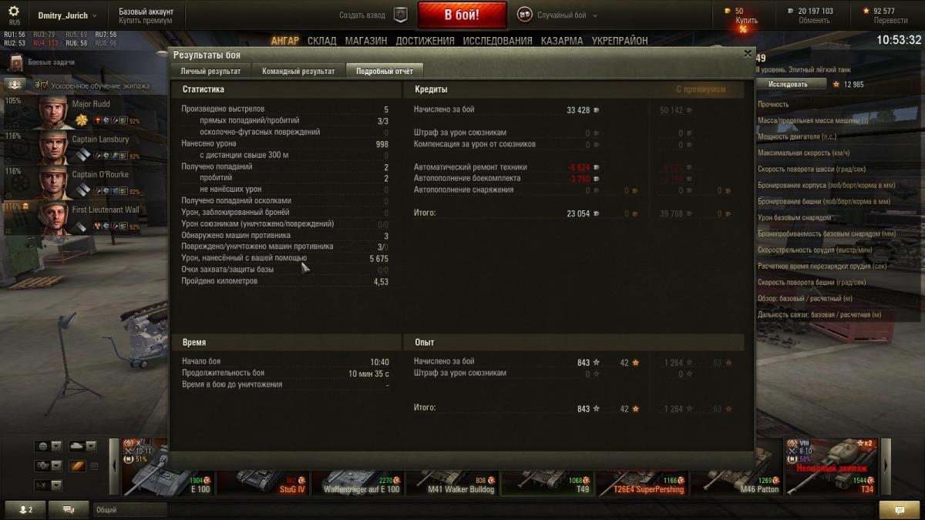Check the box beside elite filter
Viewport: 925px width, 520px height.
point(95,466)
